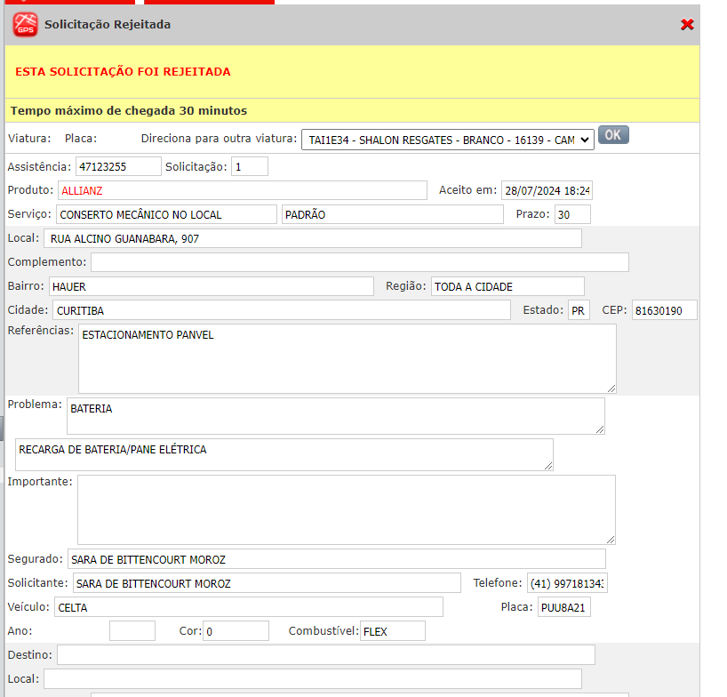
Task: Select the Região field TODA A CIDADE
Action: [x=507, y=286]
